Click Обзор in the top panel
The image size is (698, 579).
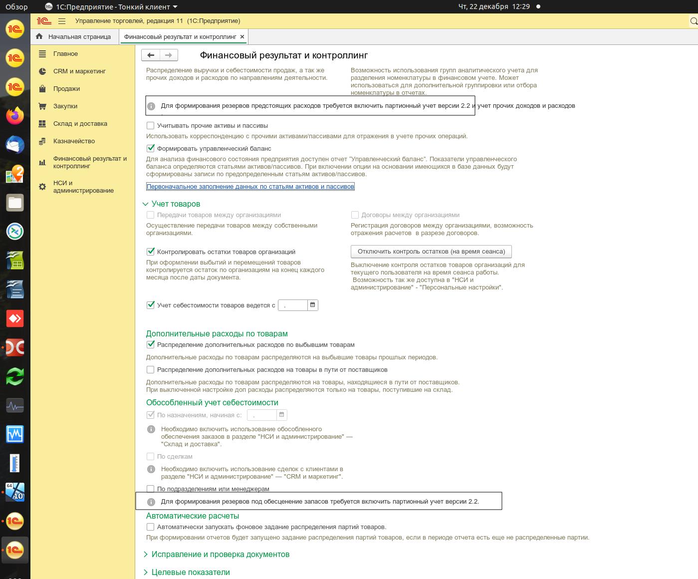click(17, 6)
